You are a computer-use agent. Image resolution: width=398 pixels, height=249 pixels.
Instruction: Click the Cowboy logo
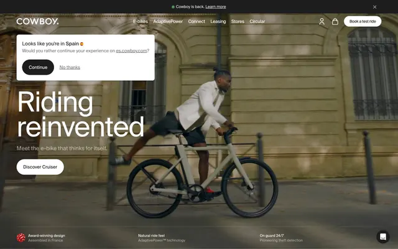pos(37,21)
